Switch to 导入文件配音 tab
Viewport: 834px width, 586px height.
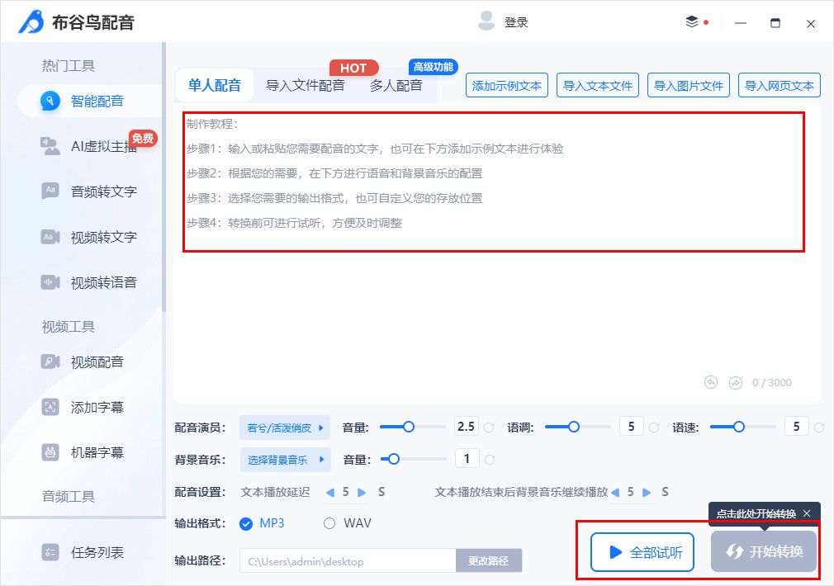306,85
